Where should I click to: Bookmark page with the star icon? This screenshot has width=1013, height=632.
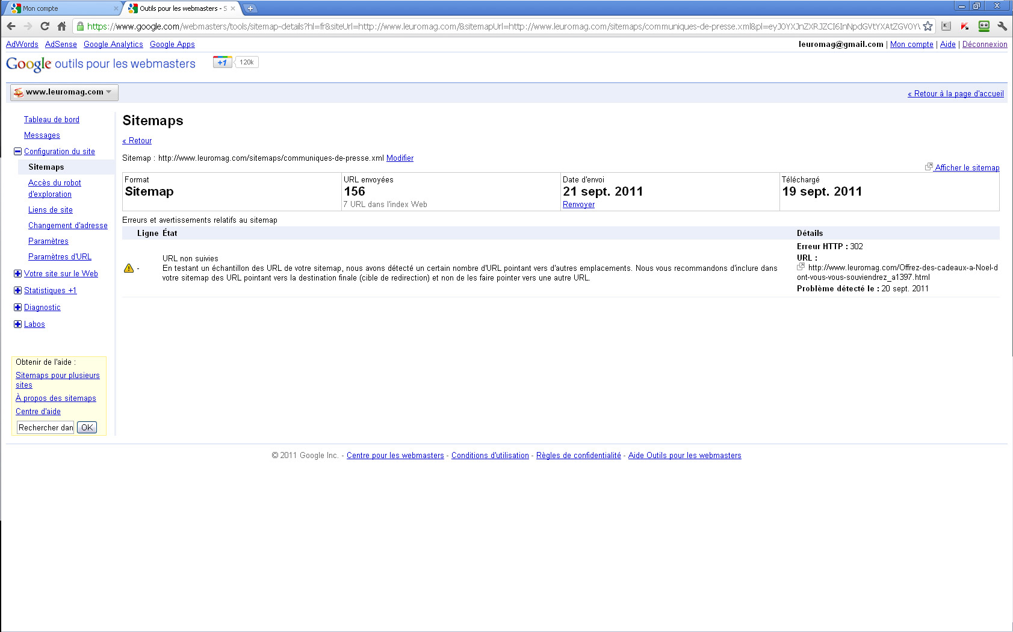[928, 26]
